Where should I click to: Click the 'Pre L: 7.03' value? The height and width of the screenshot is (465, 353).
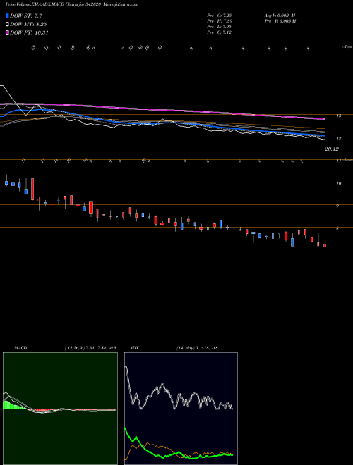pos(220,27)
